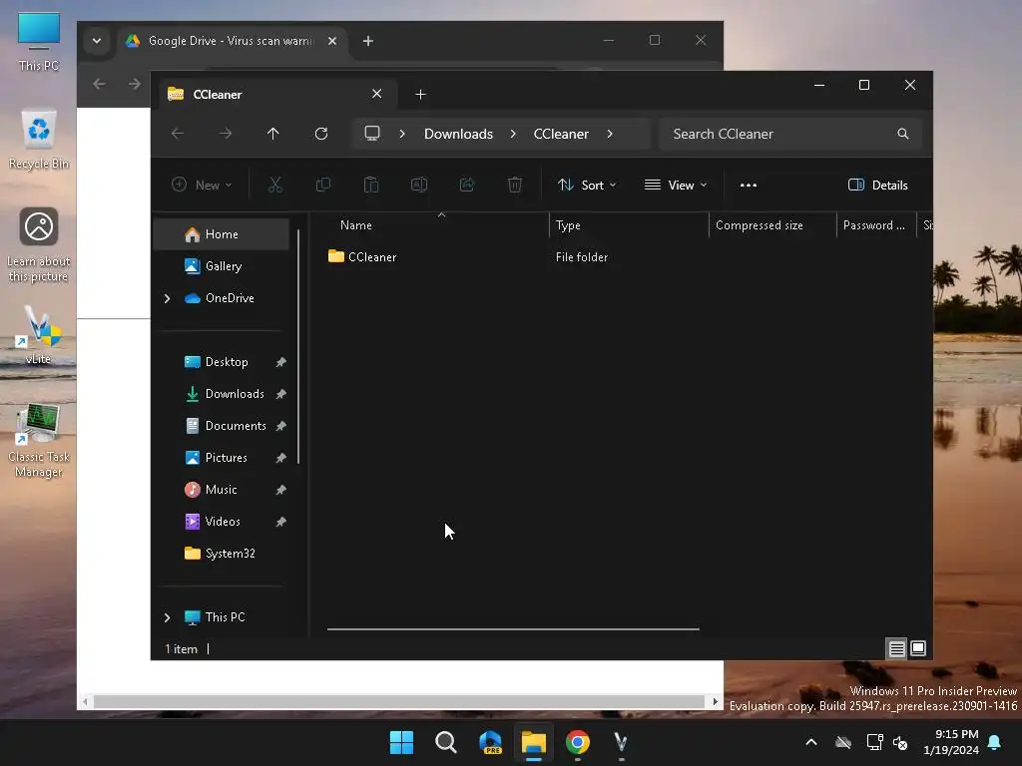Click Chrome window horizontal scrollbar right arrow

click(x=716, y=702)
